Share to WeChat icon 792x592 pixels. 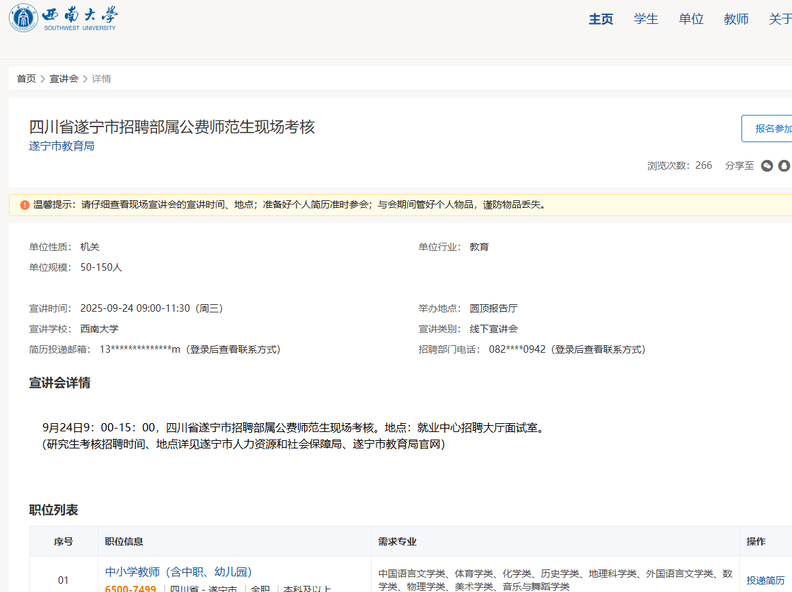[x=767, y=165]
